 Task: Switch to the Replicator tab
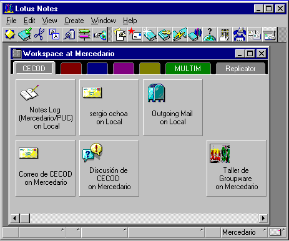pos(240,69)
